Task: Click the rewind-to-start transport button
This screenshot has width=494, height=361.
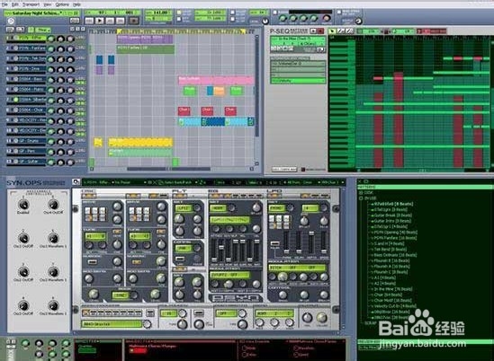Action: pyautogui.click(x=89, y=21)
